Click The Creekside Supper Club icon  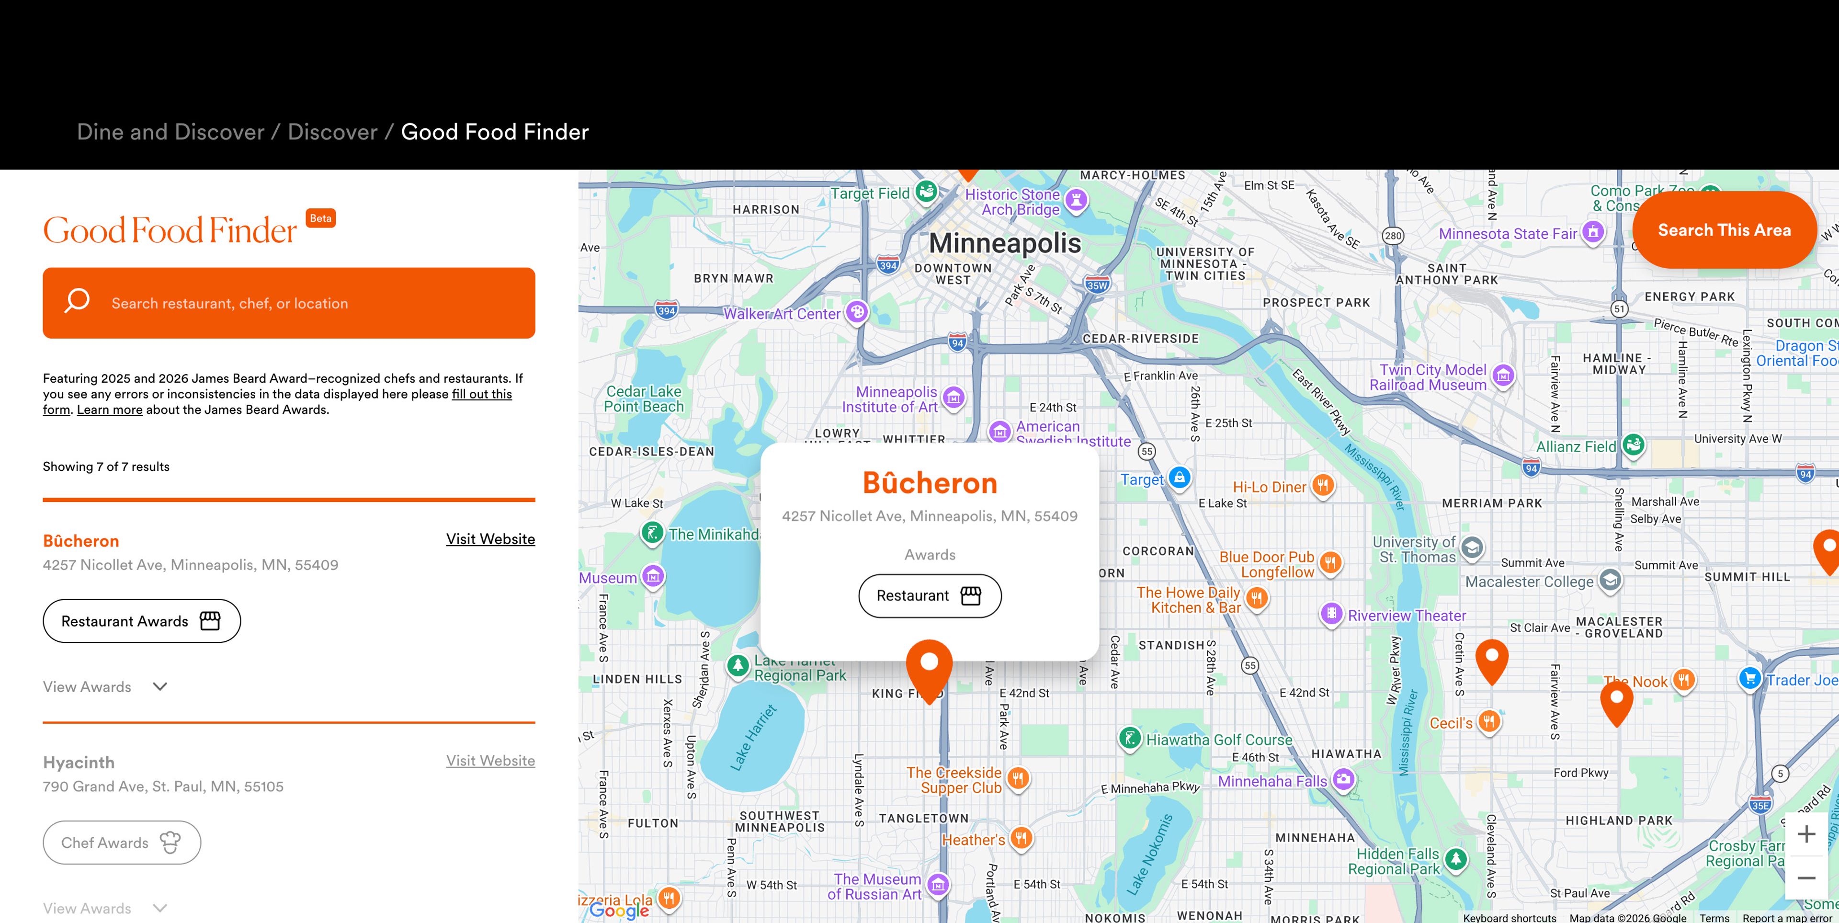(1019, 778)
